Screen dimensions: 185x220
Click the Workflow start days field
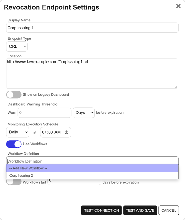click(74, 182)
